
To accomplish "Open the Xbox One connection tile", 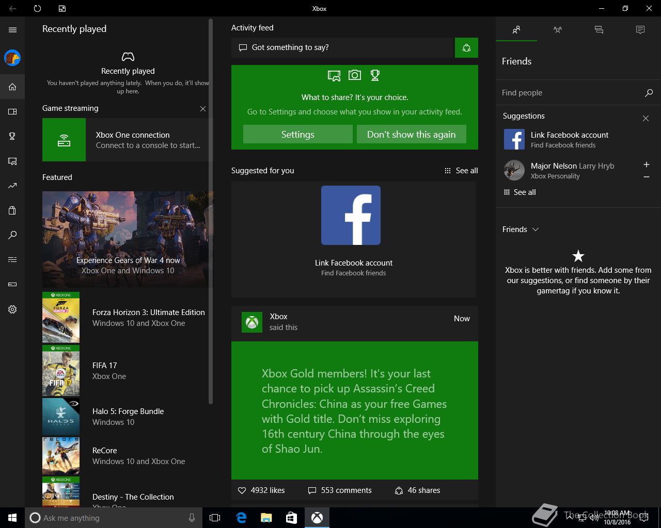I will point(128,140).
